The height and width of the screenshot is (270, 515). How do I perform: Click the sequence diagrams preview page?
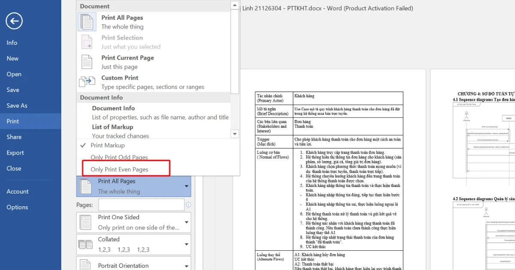click(473, 170)
